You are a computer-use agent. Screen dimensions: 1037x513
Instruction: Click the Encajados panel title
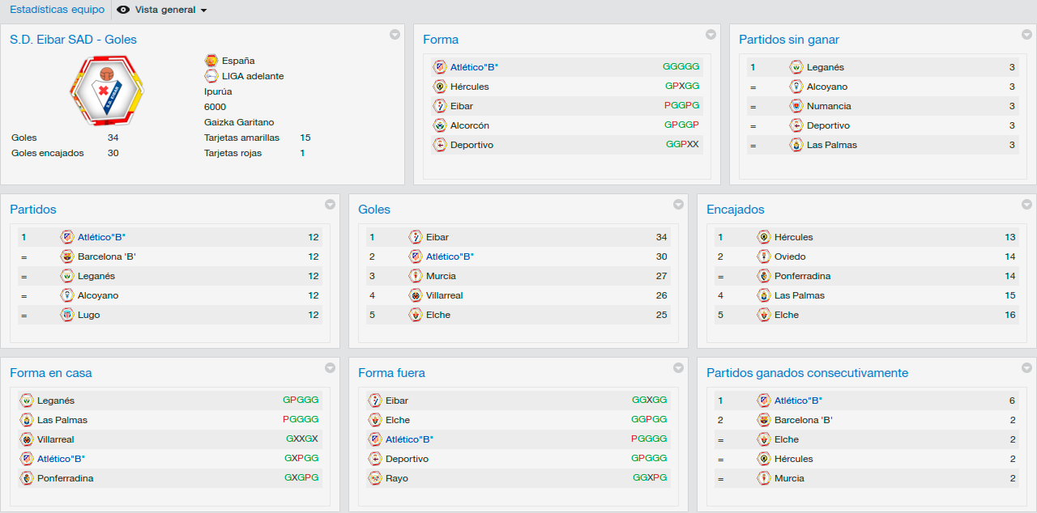[736, 210]
